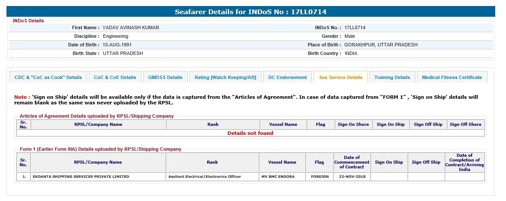
Task: Click the 22-NOV-2018 contract commencement date
Action: 352,177
